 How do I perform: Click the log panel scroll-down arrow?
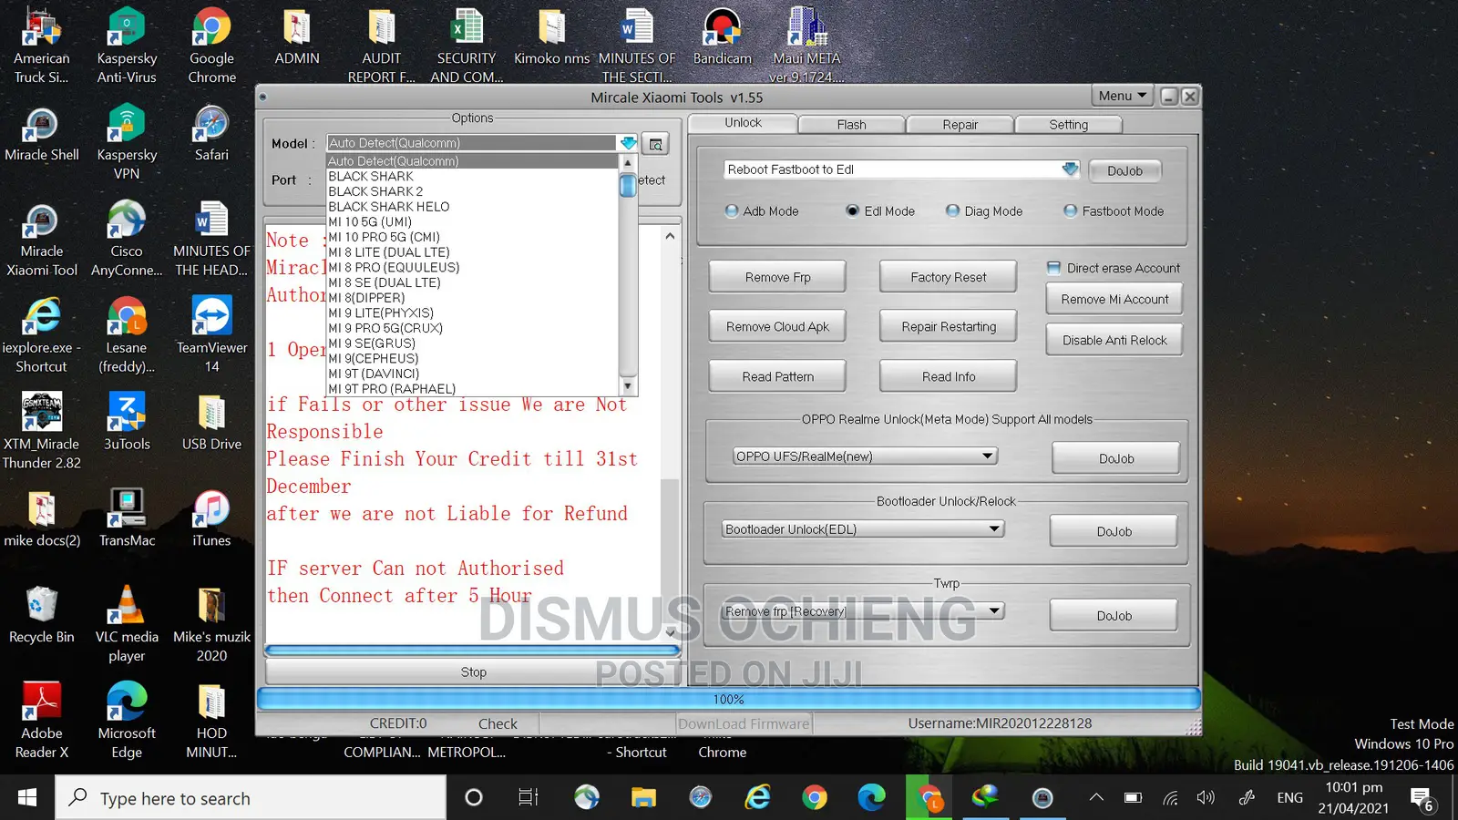coord(671,632)
